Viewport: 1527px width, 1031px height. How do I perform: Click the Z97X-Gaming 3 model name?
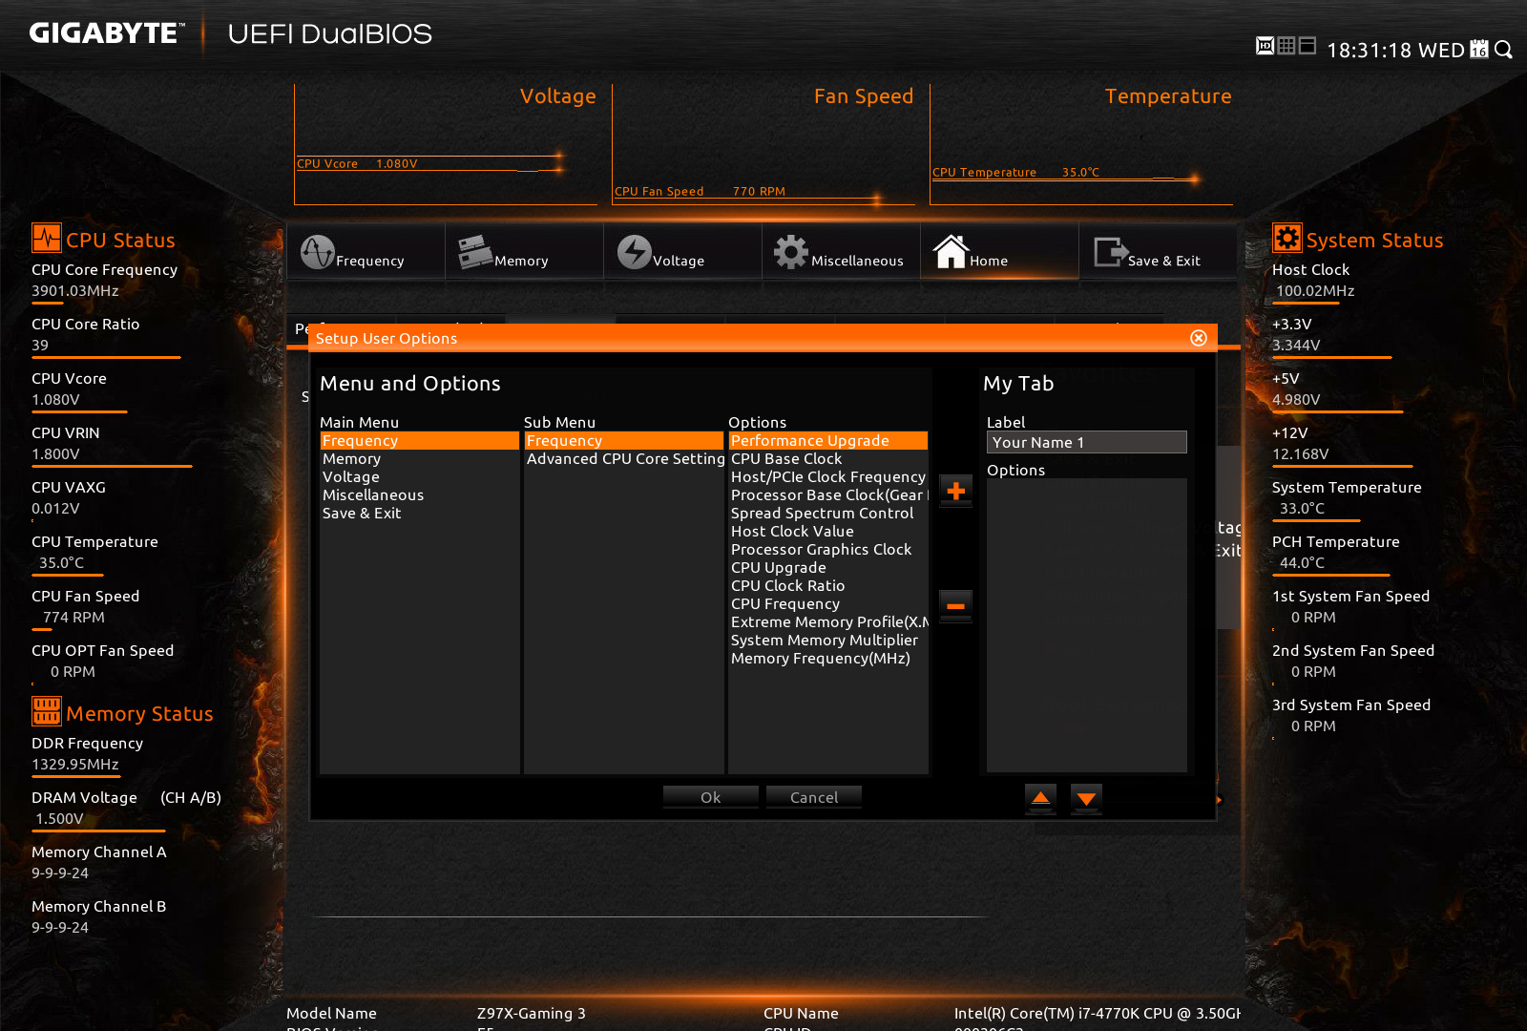click(x=532, y=1014)
